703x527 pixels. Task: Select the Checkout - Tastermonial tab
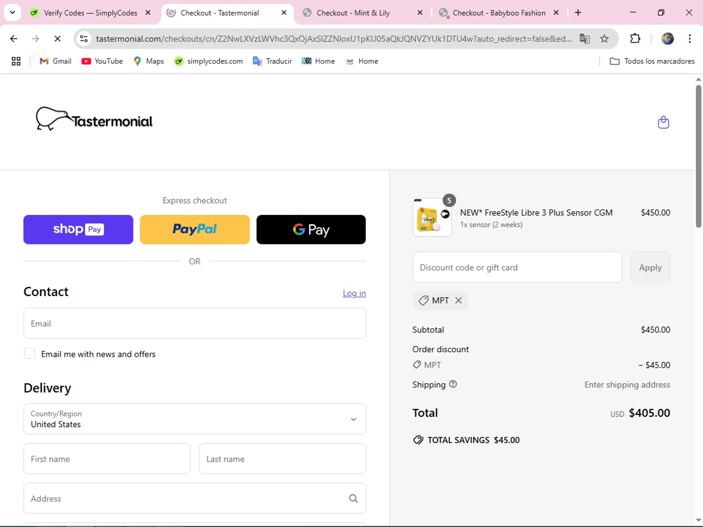pyautogui.click(x=219, y=13)
